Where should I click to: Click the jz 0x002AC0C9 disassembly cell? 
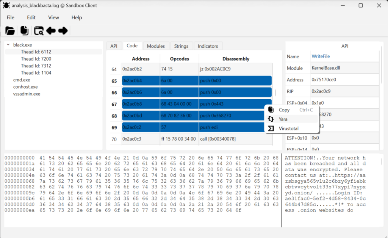(x=236, y=69)
